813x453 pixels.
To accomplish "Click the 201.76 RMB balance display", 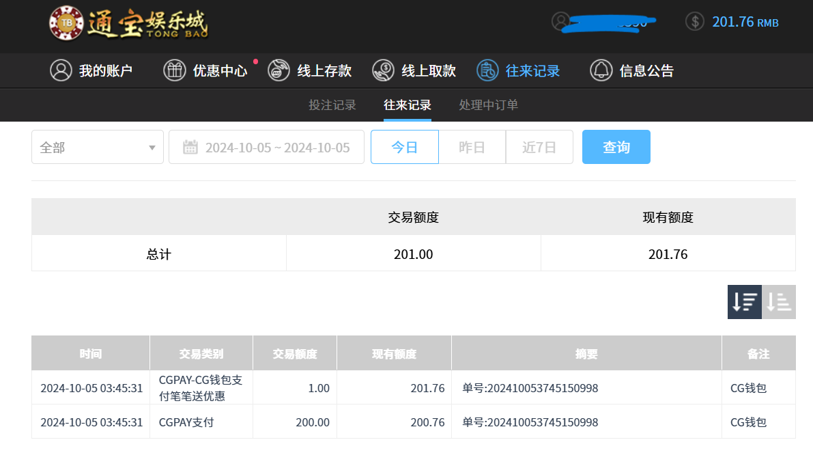I will pyautogui.click(x=745, y=22).
